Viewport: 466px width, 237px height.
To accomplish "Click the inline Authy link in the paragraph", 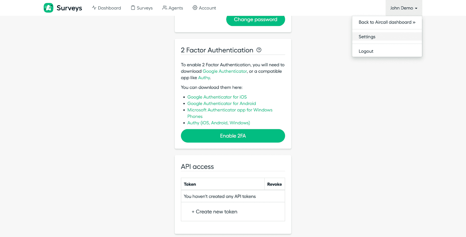I will coord(204,78).
